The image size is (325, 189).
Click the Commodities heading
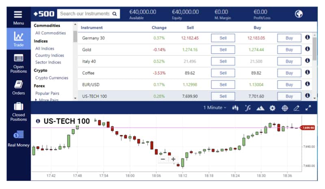tap(47, 26)
